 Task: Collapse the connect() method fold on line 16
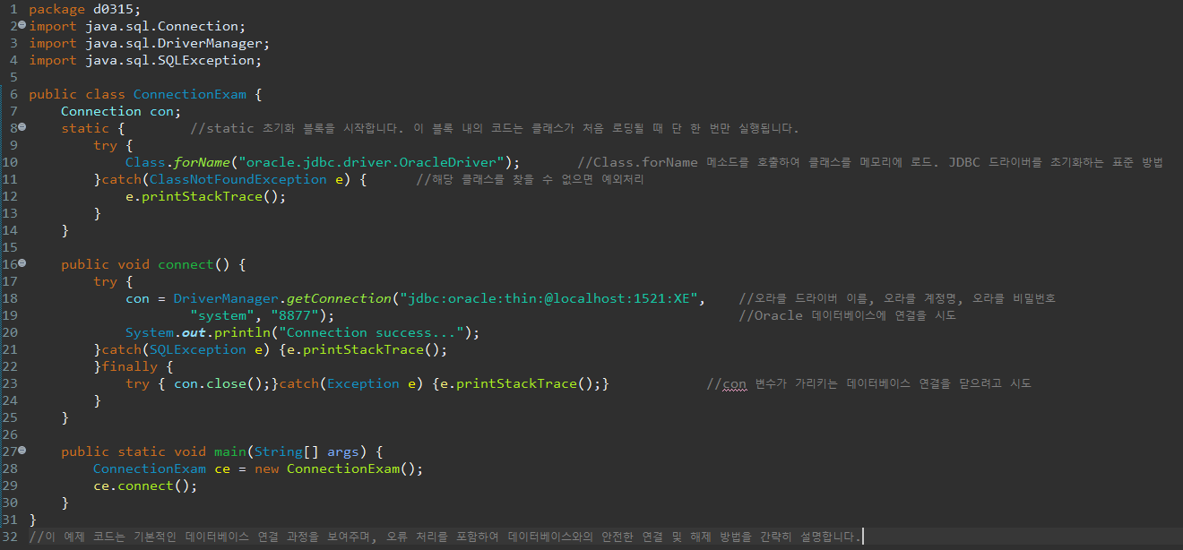(22, 264)
